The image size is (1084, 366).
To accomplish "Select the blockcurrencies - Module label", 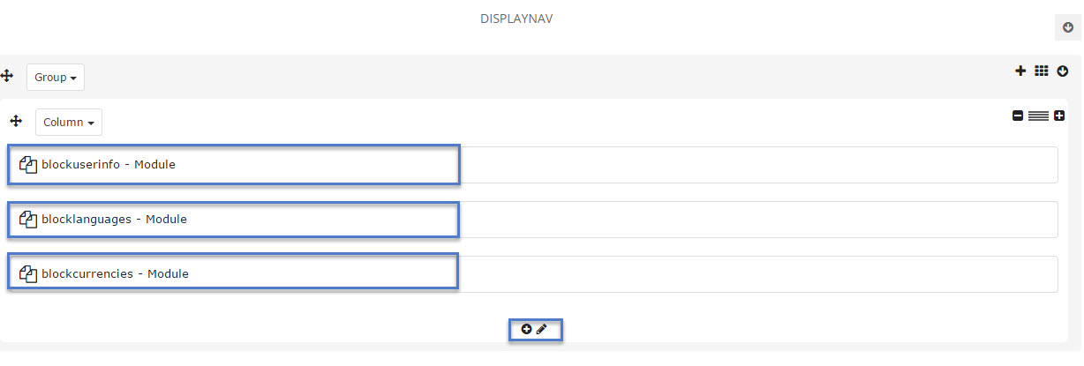I will pyautogui.click(x=115, y=273).
